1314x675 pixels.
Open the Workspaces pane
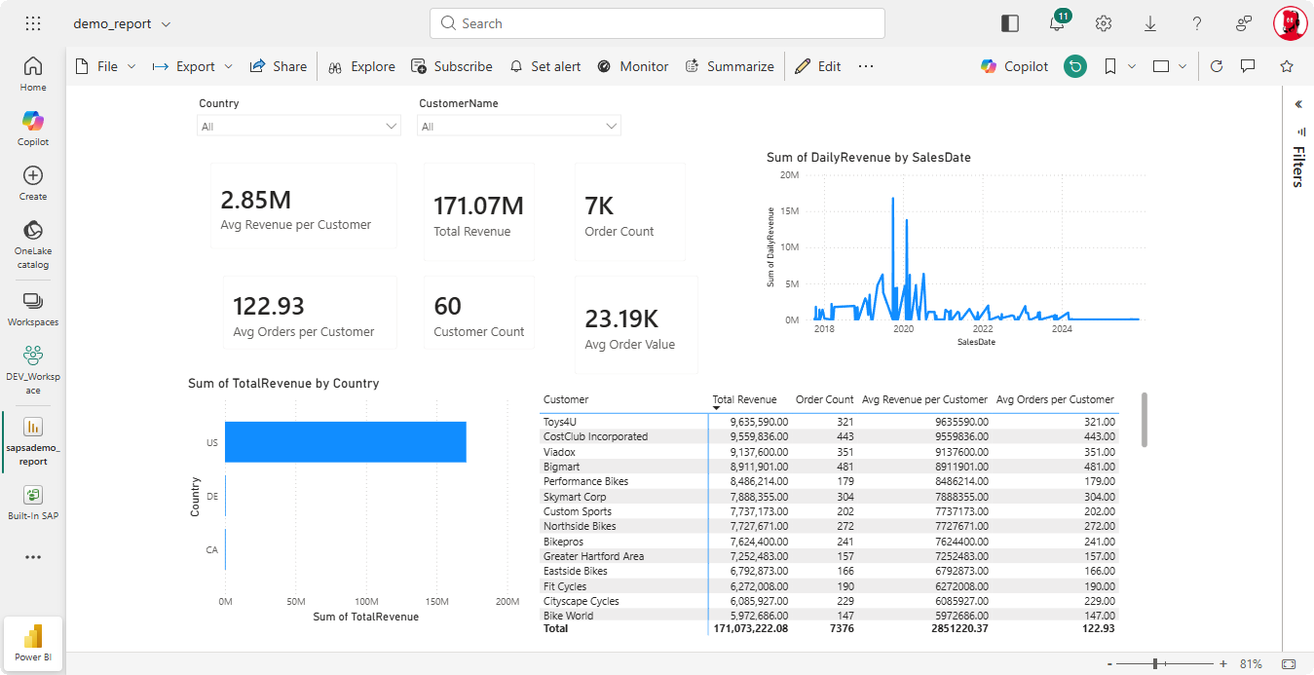pyautogui.click(x=33, y=309)
